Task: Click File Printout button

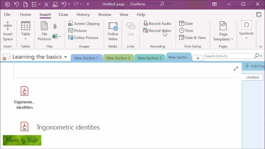Action: click(x=44, y=31)
